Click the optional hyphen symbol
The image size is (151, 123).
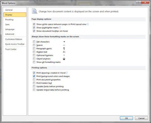(x=64, y=55)
